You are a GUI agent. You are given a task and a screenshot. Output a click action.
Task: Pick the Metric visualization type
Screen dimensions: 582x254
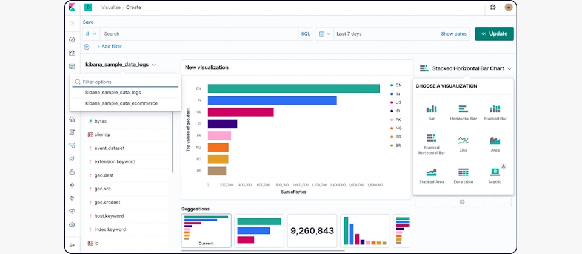coord(495,176)
